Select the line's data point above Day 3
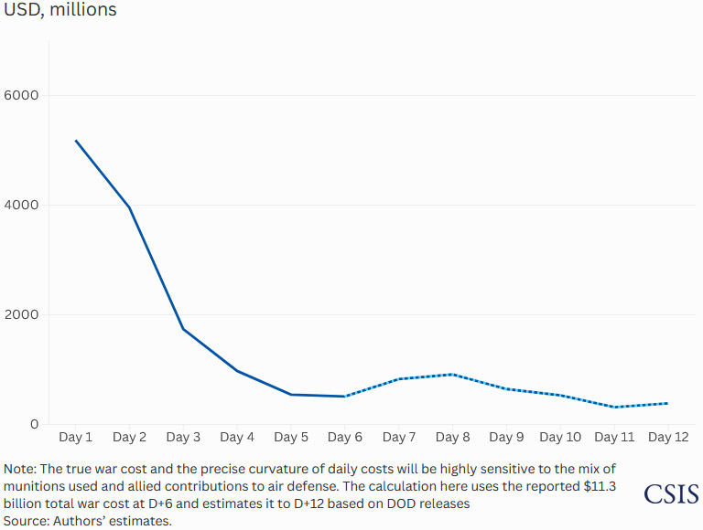The image size is (703, 530). click(183, 329)
